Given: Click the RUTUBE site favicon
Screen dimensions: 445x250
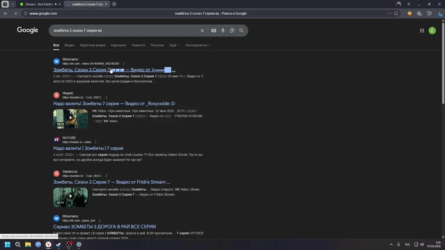Looking at the screenshot, I should pos(56,140).
